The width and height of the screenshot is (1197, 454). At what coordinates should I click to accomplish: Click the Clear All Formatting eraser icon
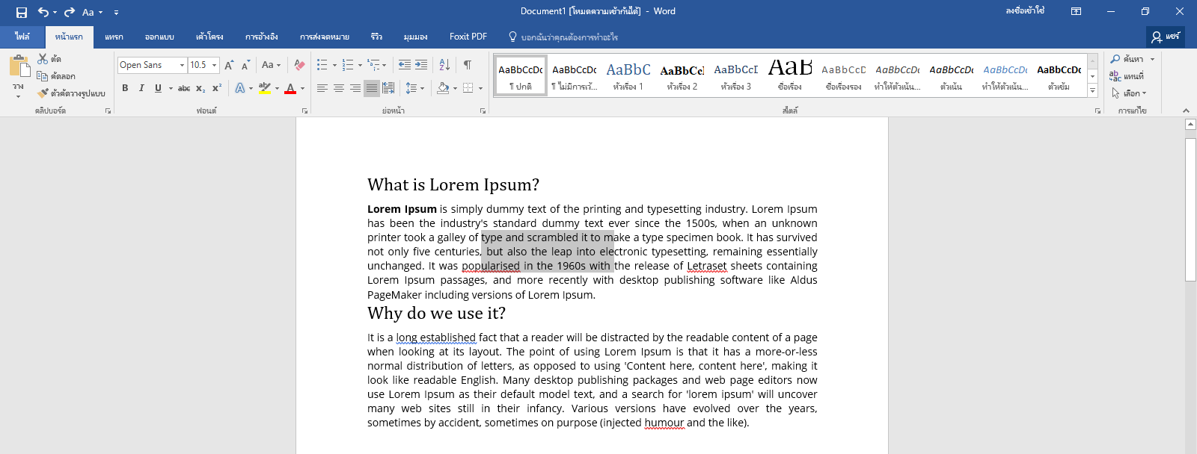click(x=299, y=65)
